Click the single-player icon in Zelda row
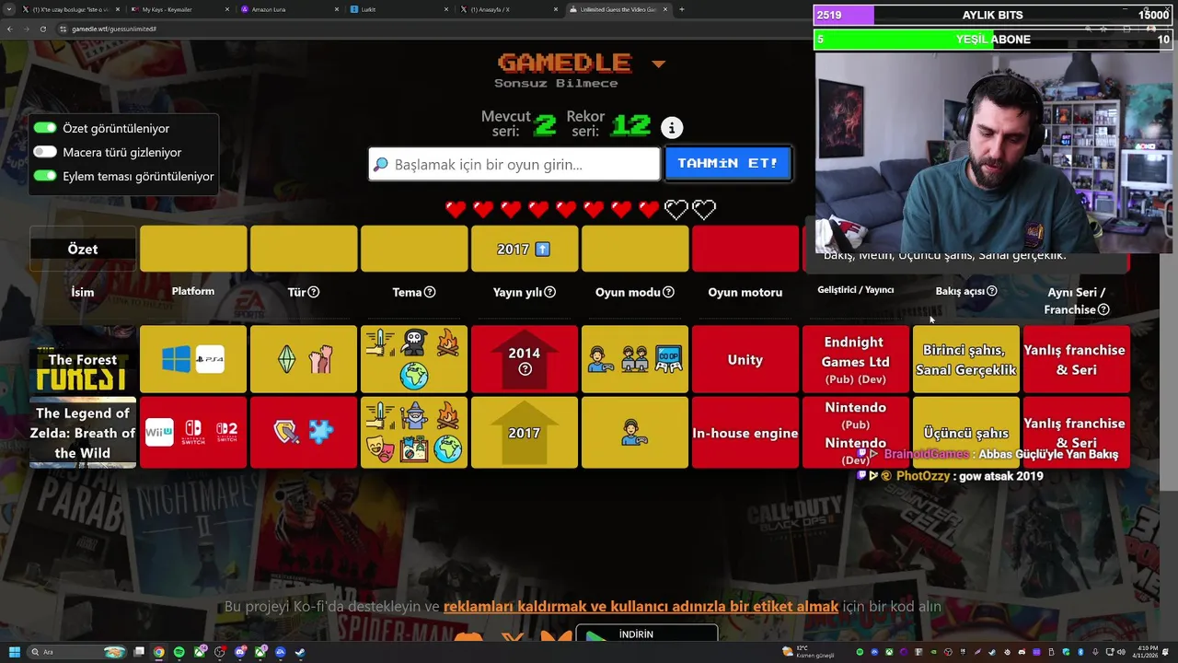The width and height of the screenshot is (1178, 663). (635, 432)
